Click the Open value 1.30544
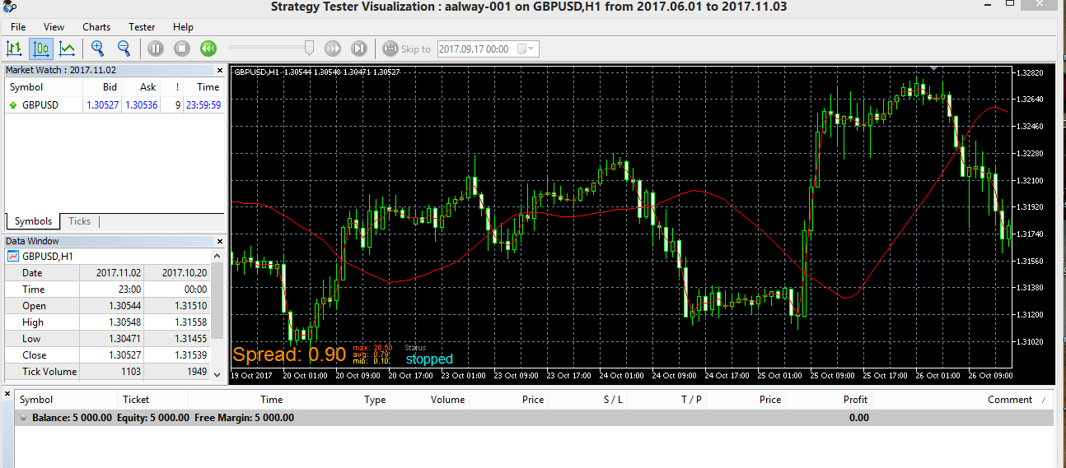The height and width of the screenshot is (468, 1066). tap(124, 306)
